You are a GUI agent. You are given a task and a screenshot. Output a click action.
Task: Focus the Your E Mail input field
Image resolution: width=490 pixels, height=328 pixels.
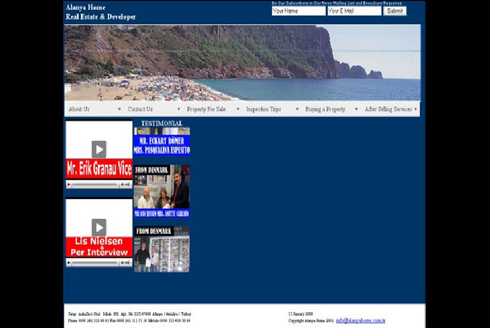click(x=354, y=11)
